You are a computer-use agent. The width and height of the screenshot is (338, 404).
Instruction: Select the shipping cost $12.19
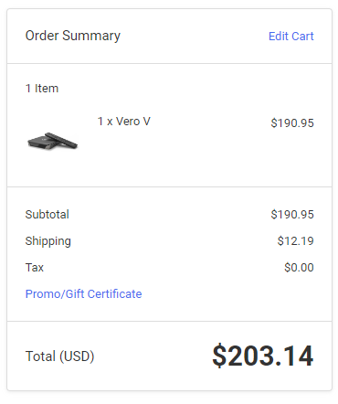pyautogui.click(x=295, y=241)
